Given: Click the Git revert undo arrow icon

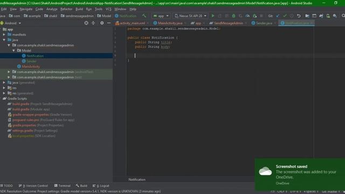Looking at the screenshot, I should pos(299,16).
